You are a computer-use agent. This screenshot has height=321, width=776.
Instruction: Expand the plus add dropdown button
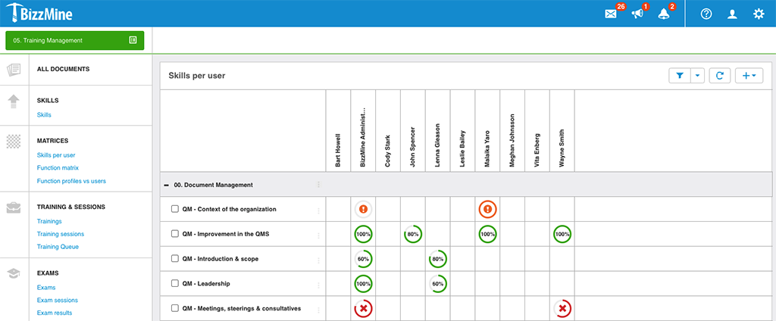point(749,76)
